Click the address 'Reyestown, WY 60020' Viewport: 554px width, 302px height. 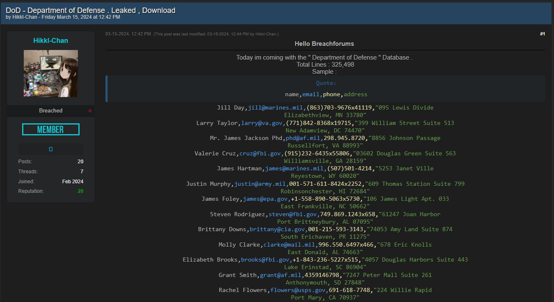coord(325,176)
